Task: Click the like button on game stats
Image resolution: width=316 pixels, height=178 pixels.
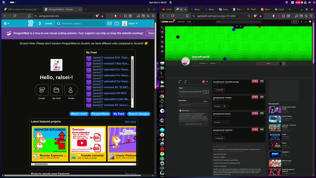Action: (x=203, y=82)
